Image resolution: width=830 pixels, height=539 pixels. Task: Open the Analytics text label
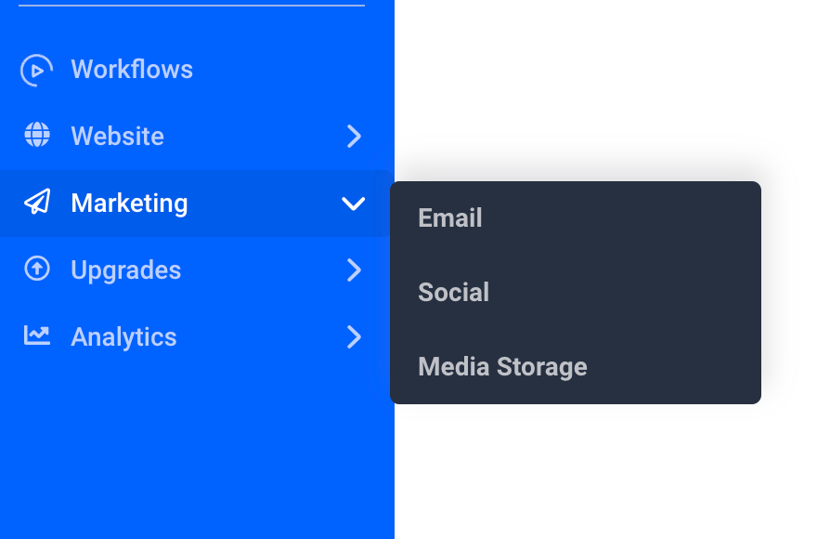tap(123, 337)
